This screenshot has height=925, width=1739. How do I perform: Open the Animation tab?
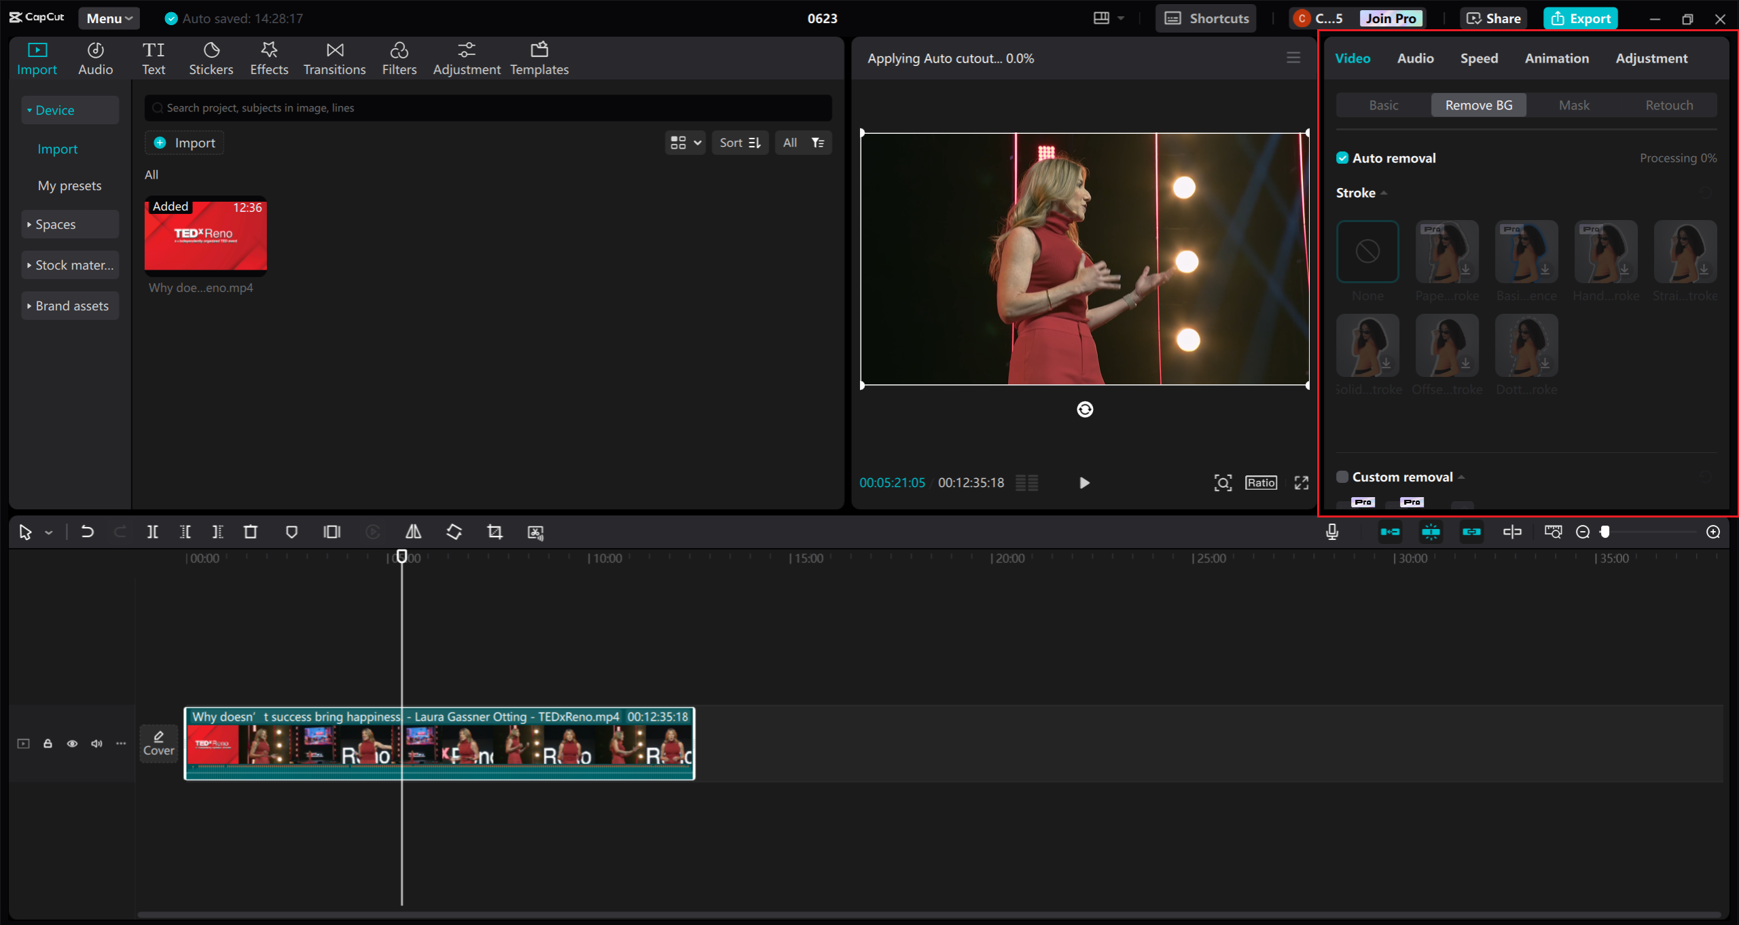(x=1556, y=58)
